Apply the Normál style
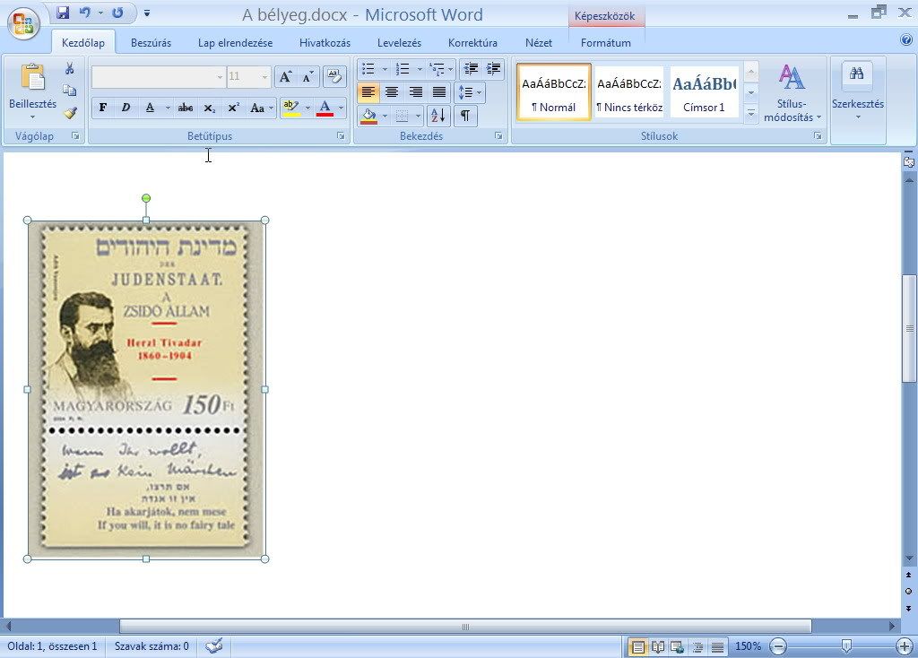This screenshot has height=658, width=918. (x=554, y=92)
